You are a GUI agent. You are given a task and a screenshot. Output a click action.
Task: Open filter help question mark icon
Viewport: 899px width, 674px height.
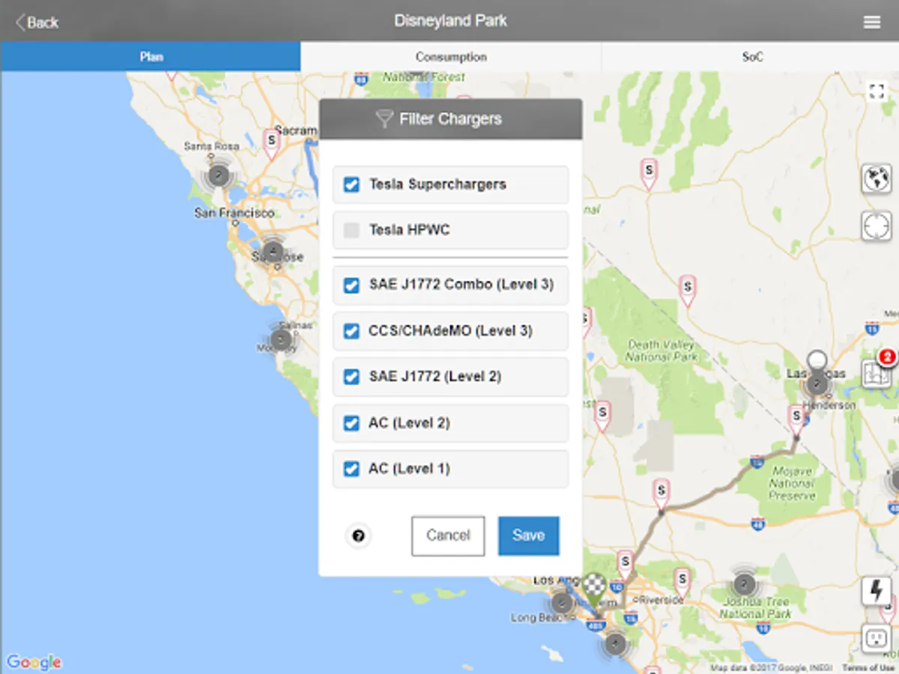[x=358, y=535]
